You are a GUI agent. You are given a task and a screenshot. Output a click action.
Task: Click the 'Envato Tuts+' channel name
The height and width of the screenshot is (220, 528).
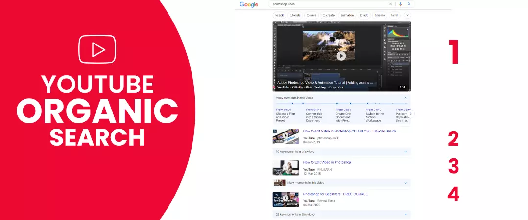pyautogui.click(x=326, y=201)
